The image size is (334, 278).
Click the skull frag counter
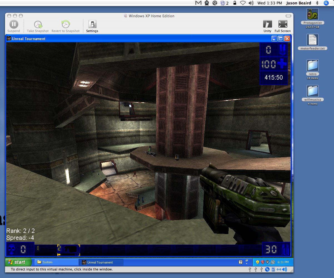[x=20, y=249]
